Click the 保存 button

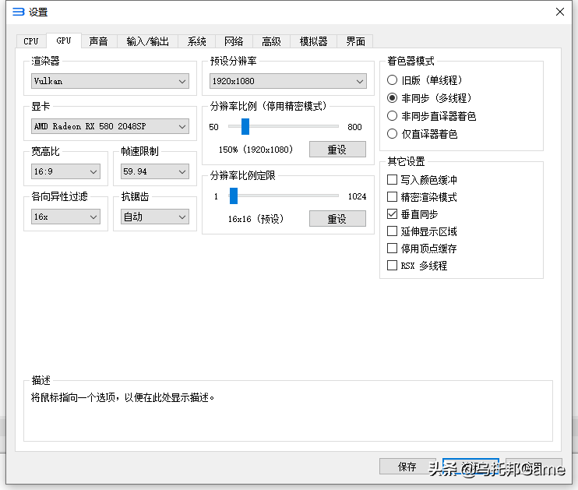[407, 467]
